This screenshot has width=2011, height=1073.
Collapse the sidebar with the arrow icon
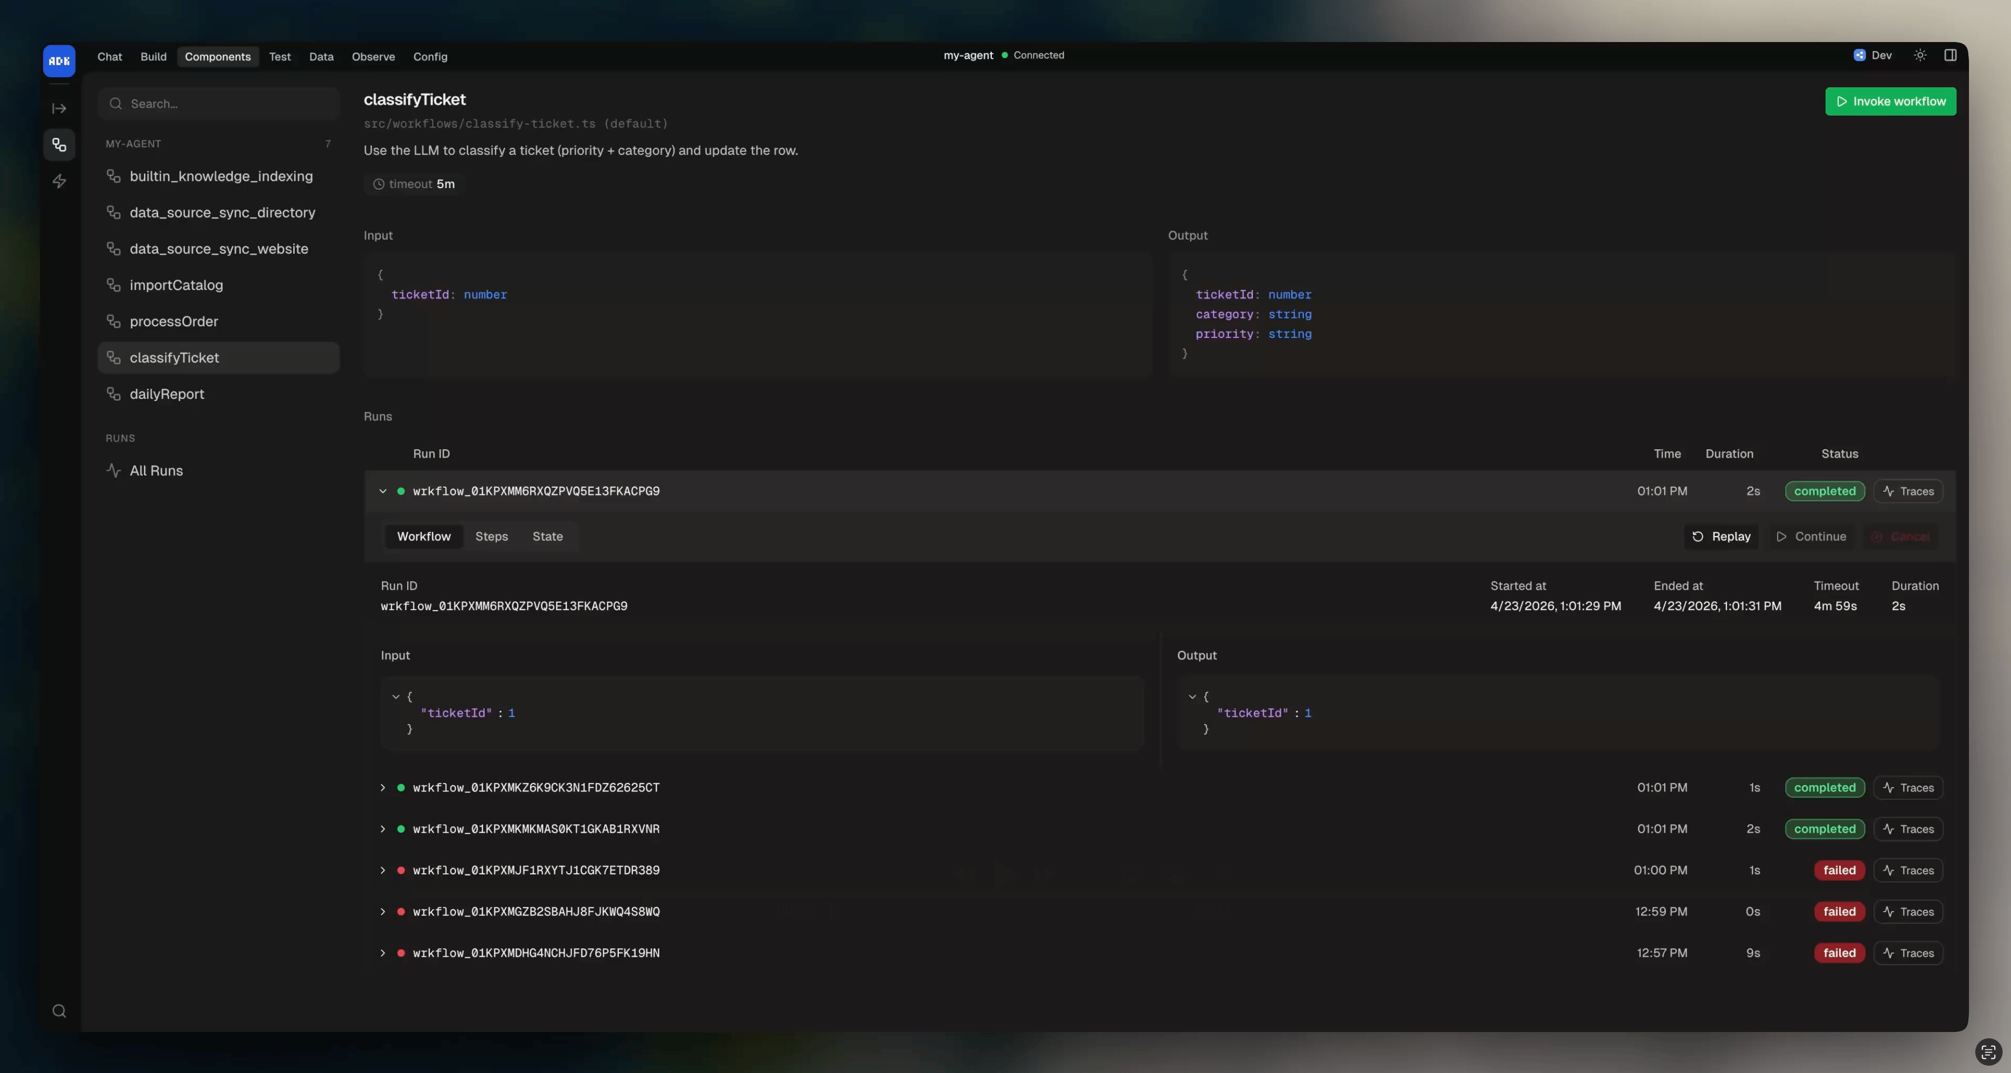coord(59,109)
